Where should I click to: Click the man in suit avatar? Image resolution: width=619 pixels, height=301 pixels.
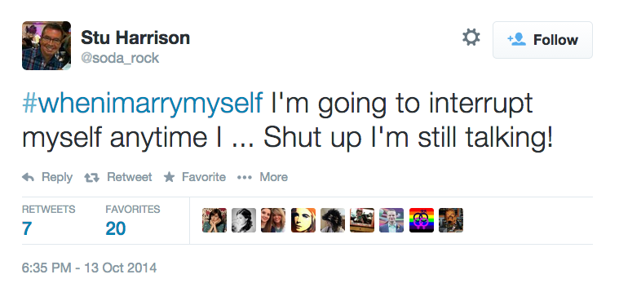(x=391, y=220)
